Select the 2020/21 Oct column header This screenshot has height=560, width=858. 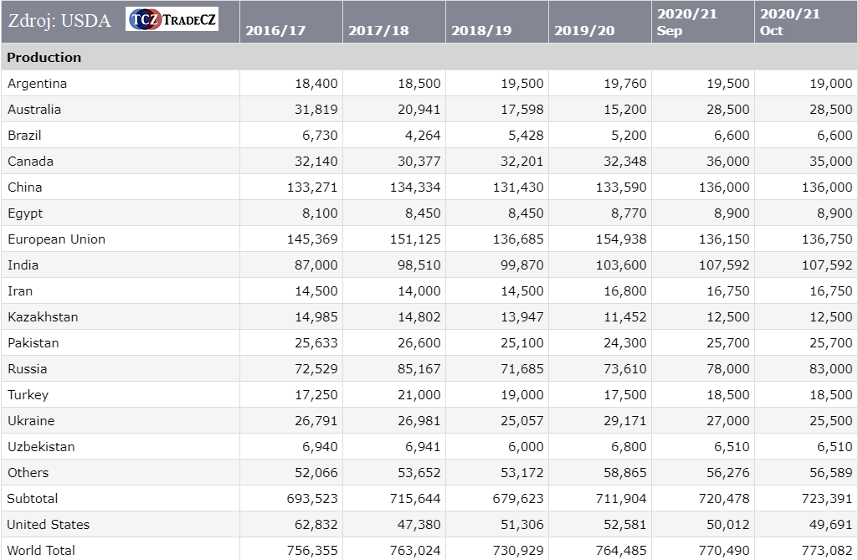tap(789, 23)
